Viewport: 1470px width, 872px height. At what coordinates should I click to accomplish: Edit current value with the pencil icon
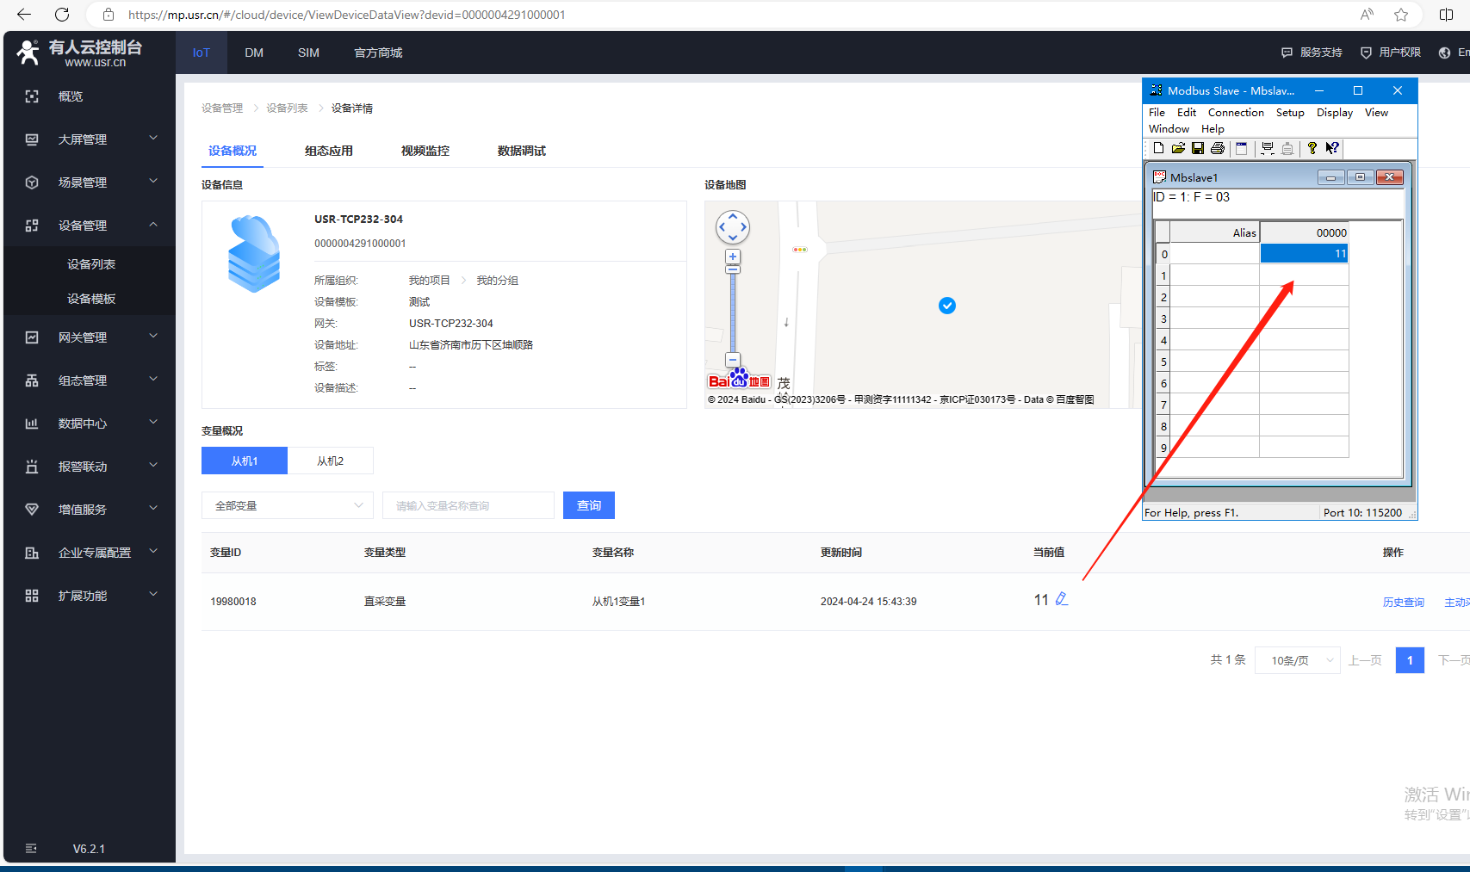click(1062, 599)
